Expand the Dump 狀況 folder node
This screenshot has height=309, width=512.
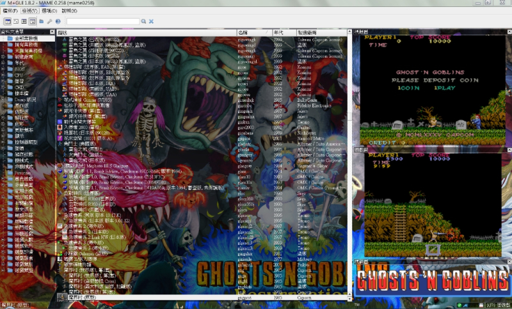tap(3, 100)
